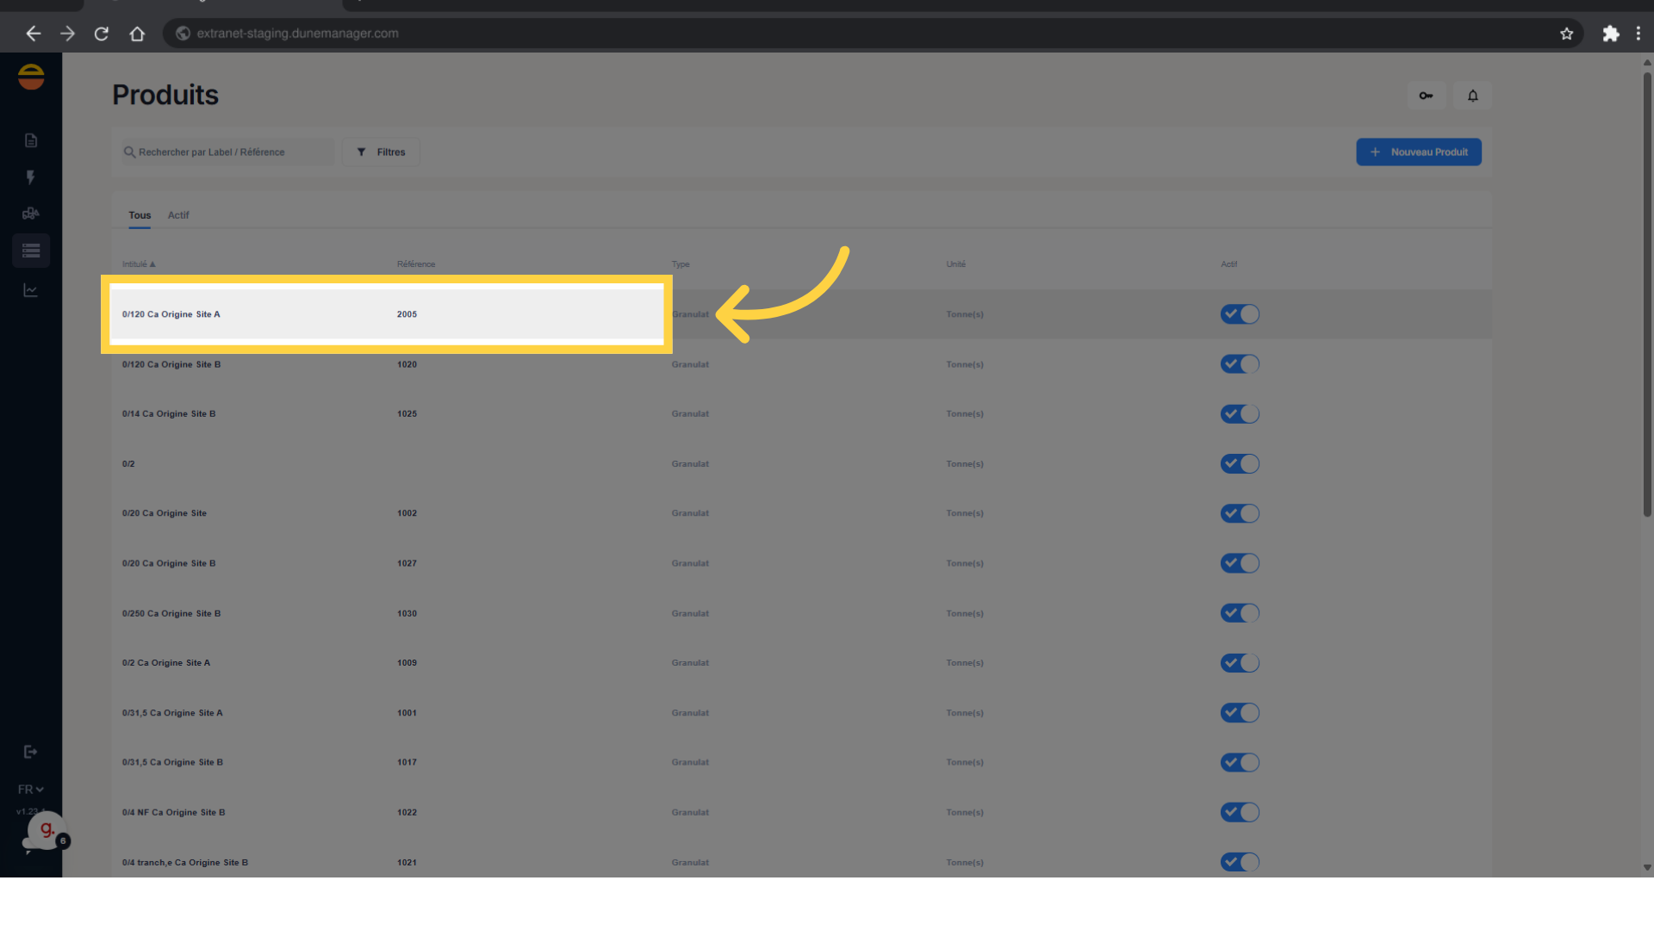Expand the FR language dropdown
Viewport: 1654px width, 930px height.
(x=30, y=790)
